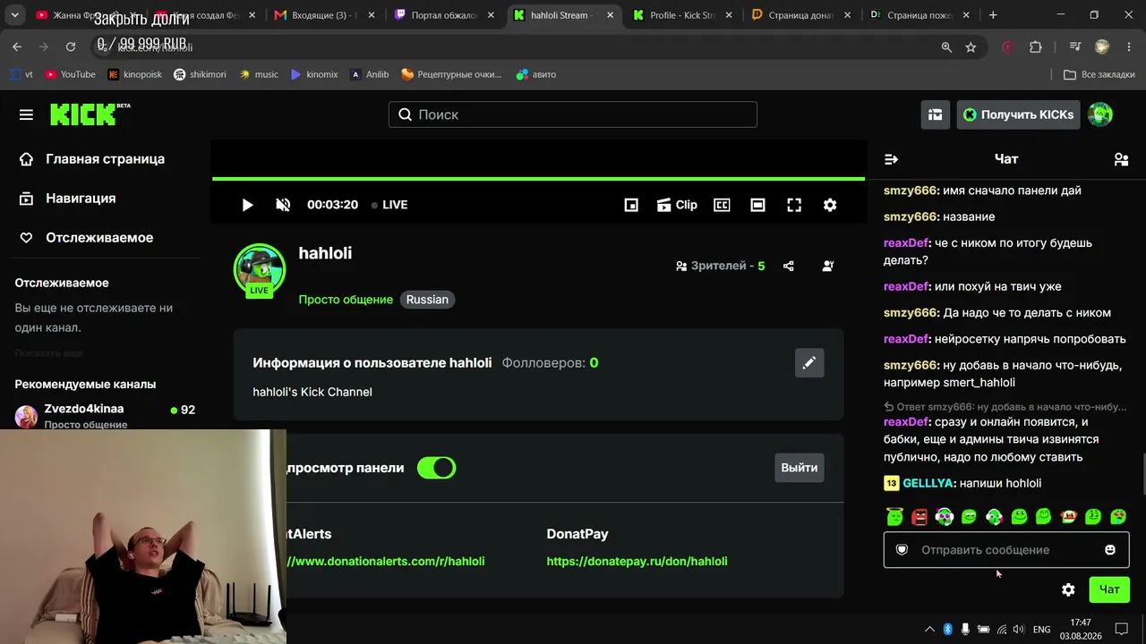Open Отслеживаемое in the sidebar

tap(86, 238)
